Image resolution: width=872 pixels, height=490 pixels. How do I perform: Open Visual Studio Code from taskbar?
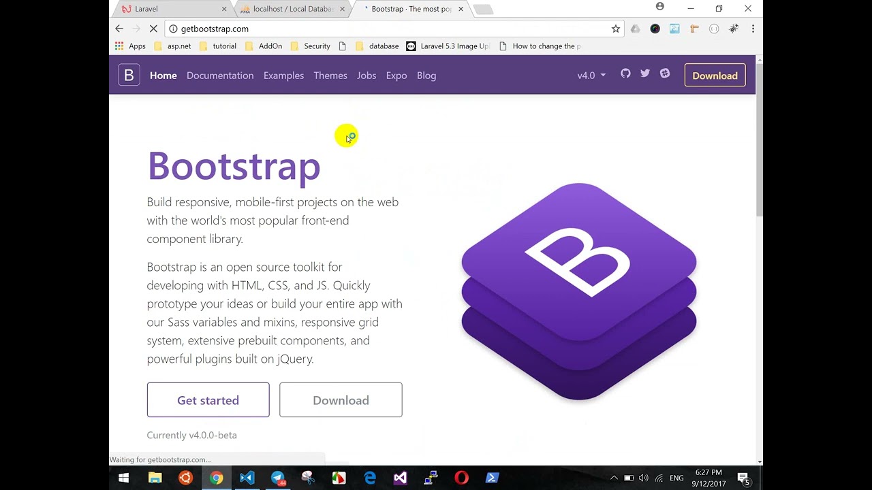click(247, 478)
